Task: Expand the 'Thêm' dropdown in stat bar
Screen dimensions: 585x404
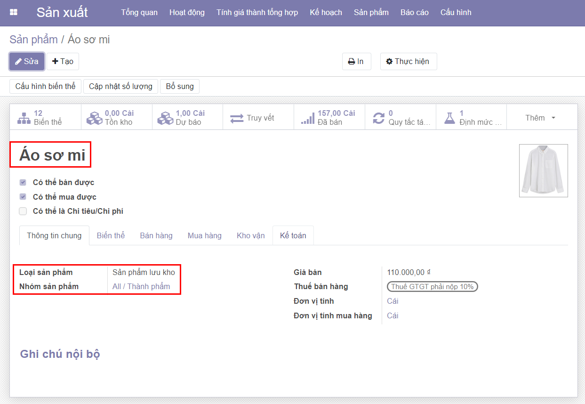Action: pos(540,118)
